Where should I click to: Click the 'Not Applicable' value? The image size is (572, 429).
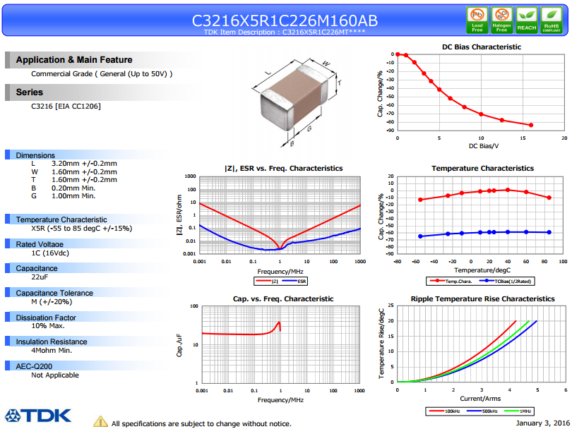click(55, 375)
